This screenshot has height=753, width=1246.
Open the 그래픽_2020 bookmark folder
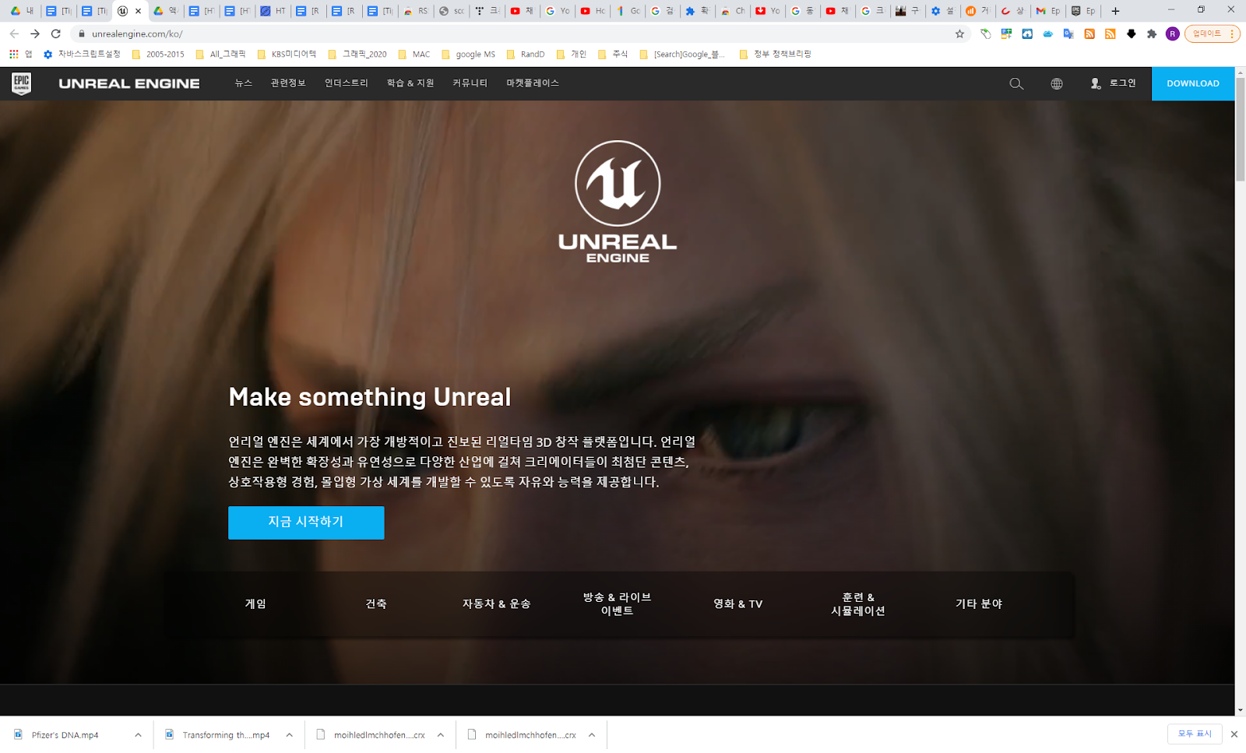tap(357, 54)
